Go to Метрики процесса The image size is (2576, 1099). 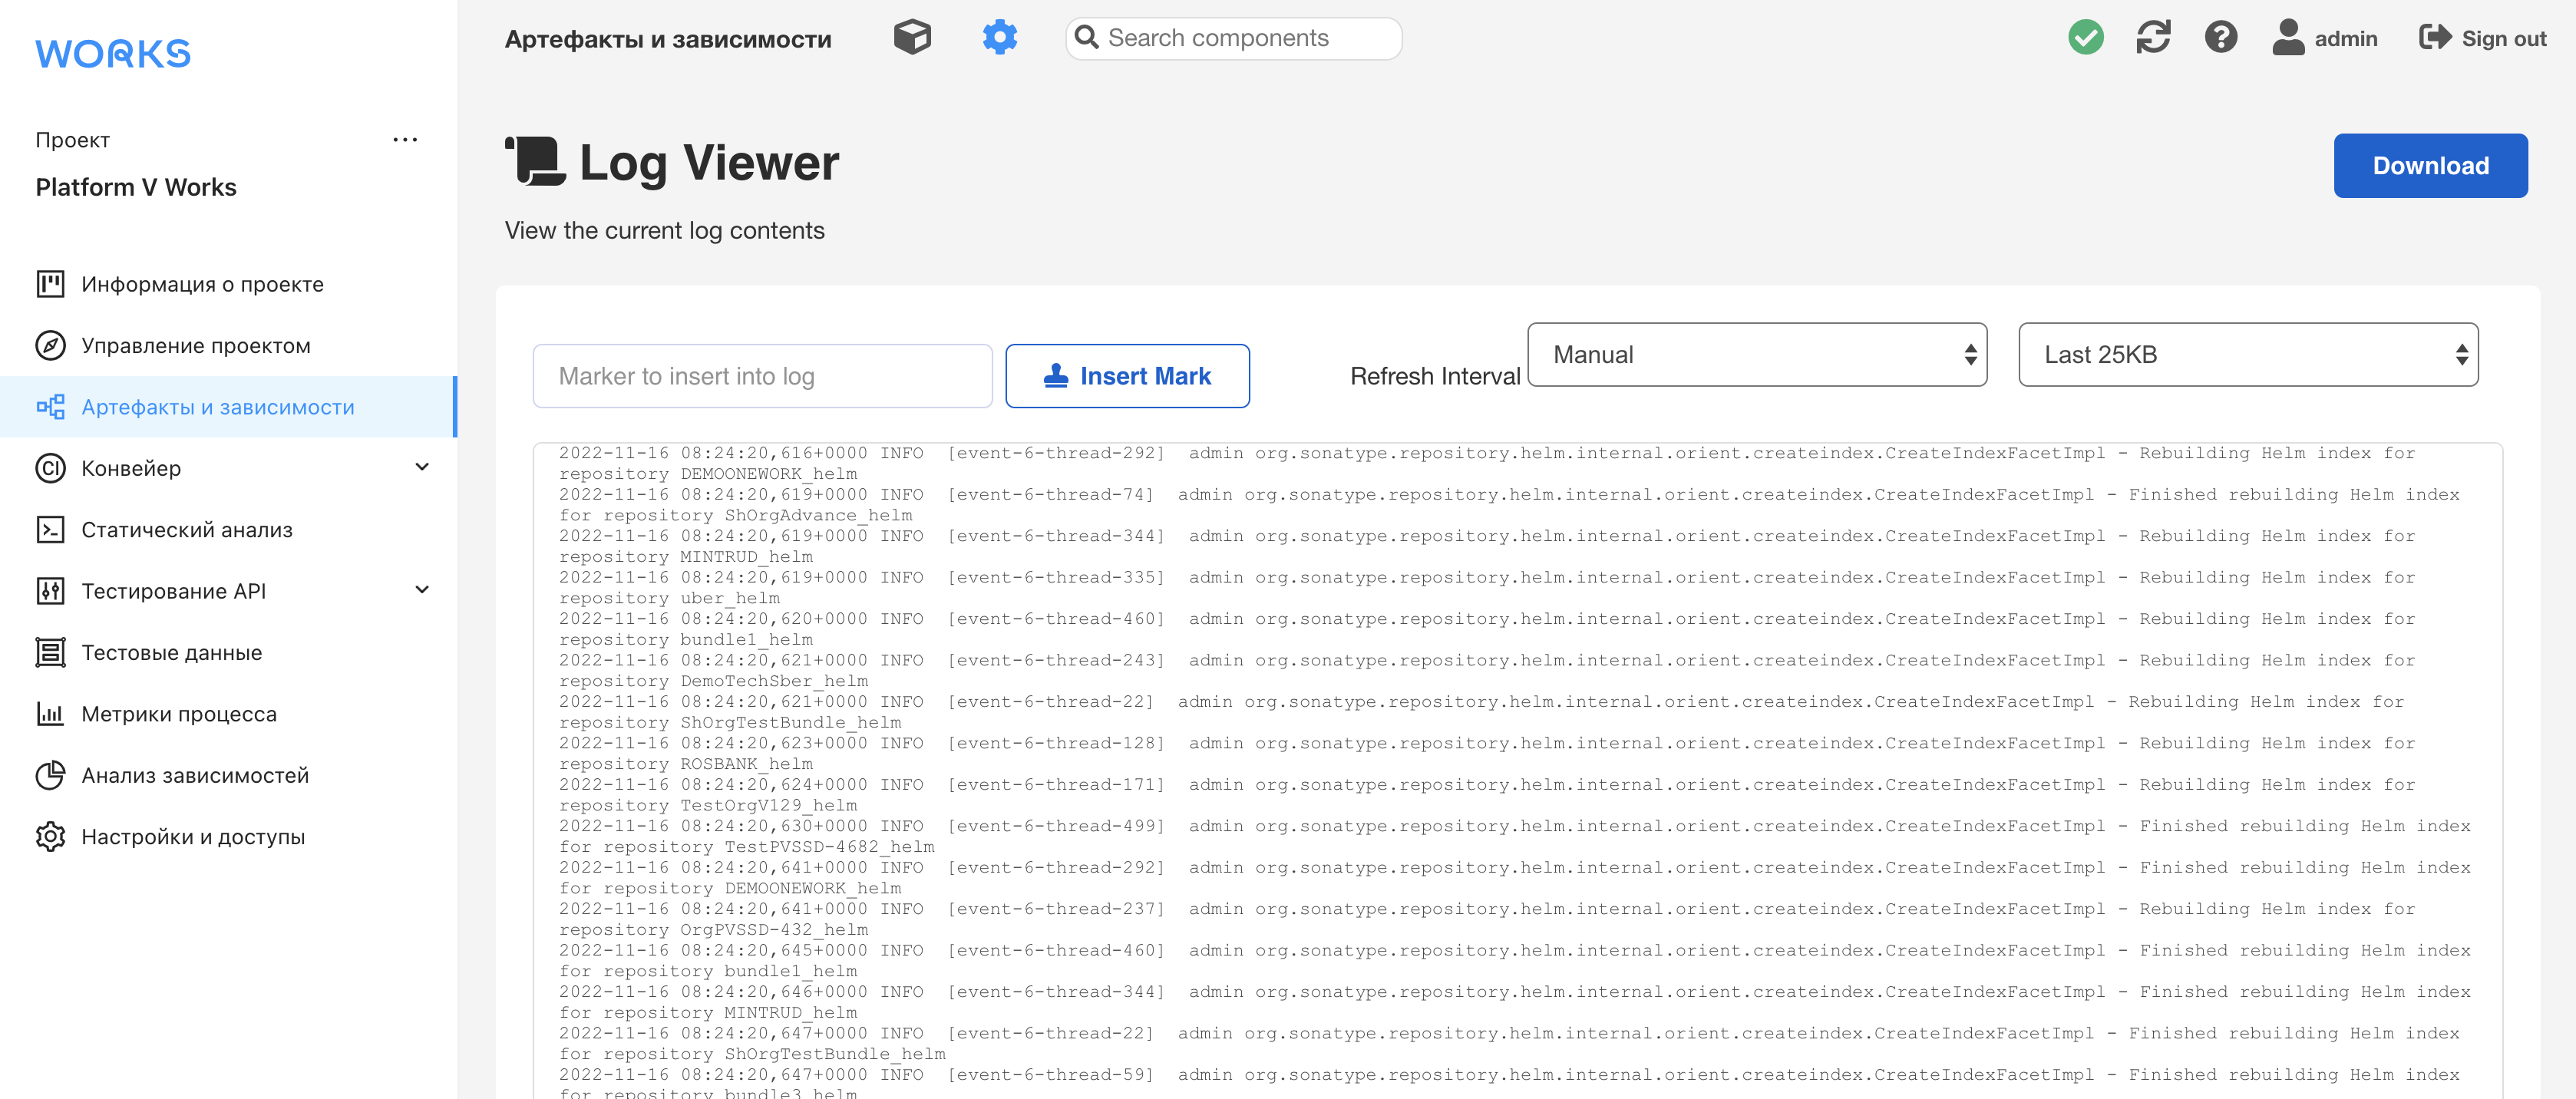[x=179, y=714]
